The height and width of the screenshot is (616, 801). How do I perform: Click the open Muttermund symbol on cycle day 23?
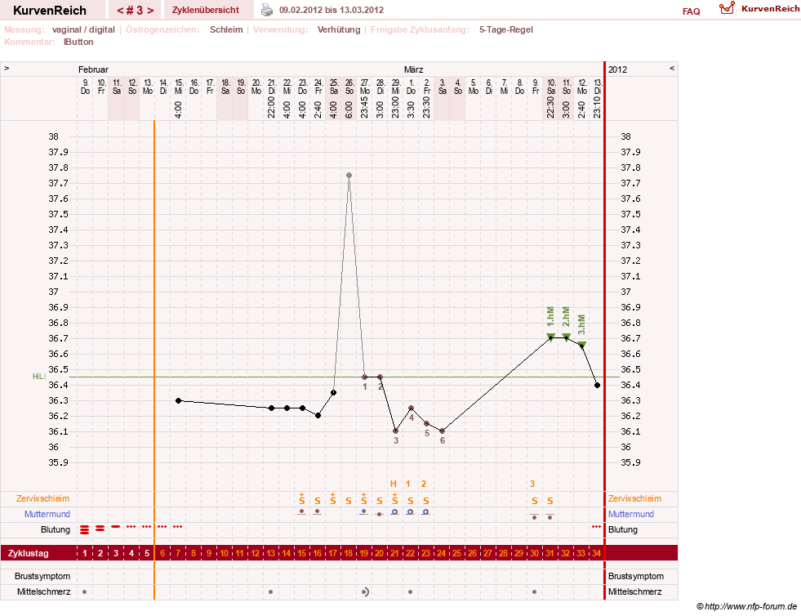tap(426, 511)
